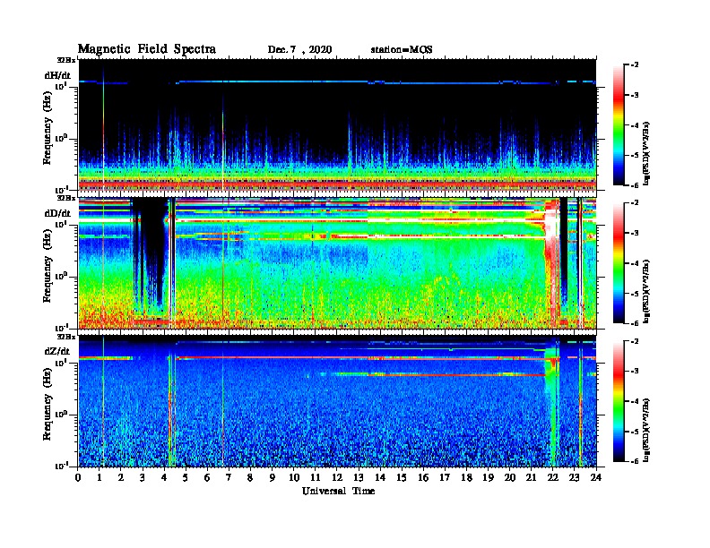The width and height of the screenshot is (710, 548).
Task: Click hour tick label '18' on time axis
Action: [466, 478]
